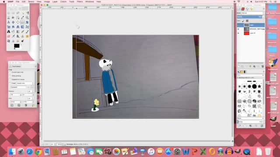
Task: Open the layer Mode dropdown
Action: [252, 13]
